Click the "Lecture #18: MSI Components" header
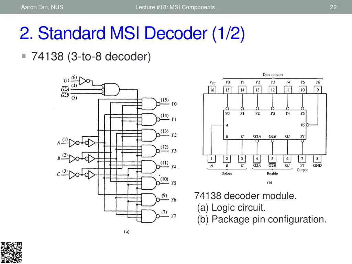Viewport: 352px width, 264px height. 175,7
